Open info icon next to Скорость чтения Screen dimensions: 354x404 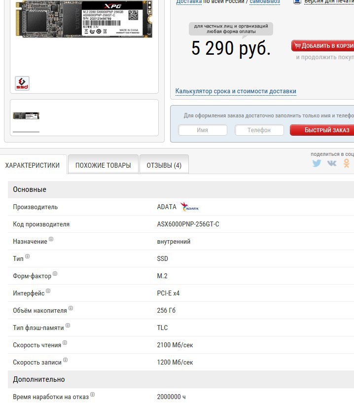click(65, 342)
